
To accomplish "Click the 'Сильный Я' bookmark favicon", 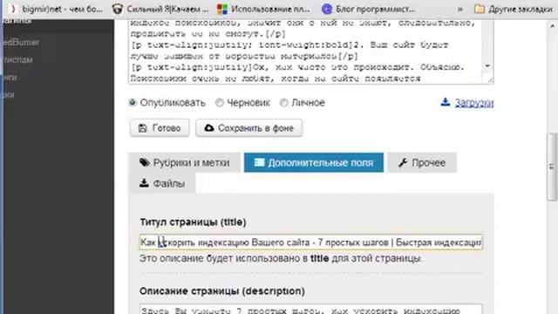I will (117, 9).
